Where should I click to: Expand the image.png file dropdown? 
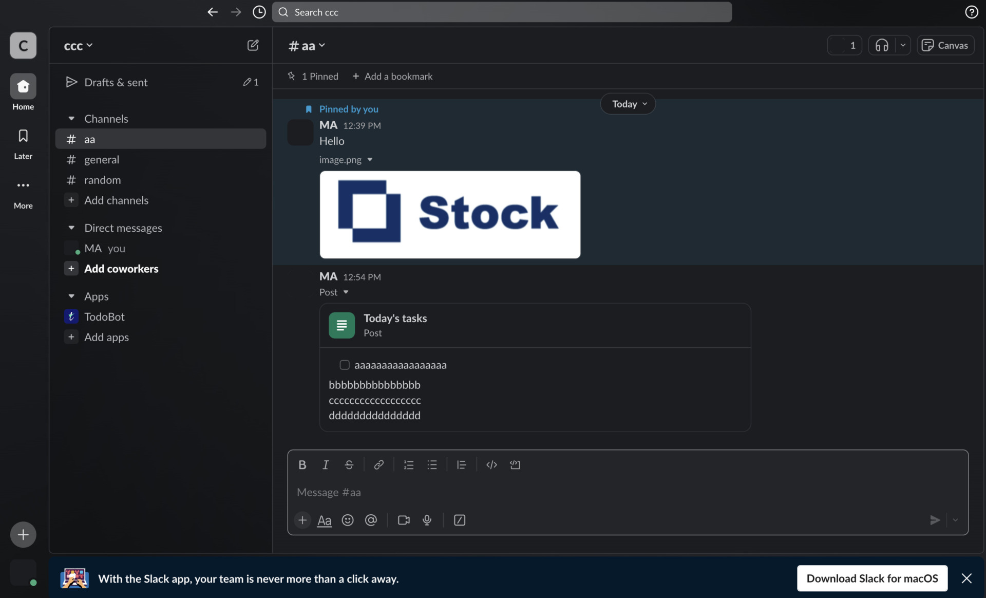(x=370, y=160)
